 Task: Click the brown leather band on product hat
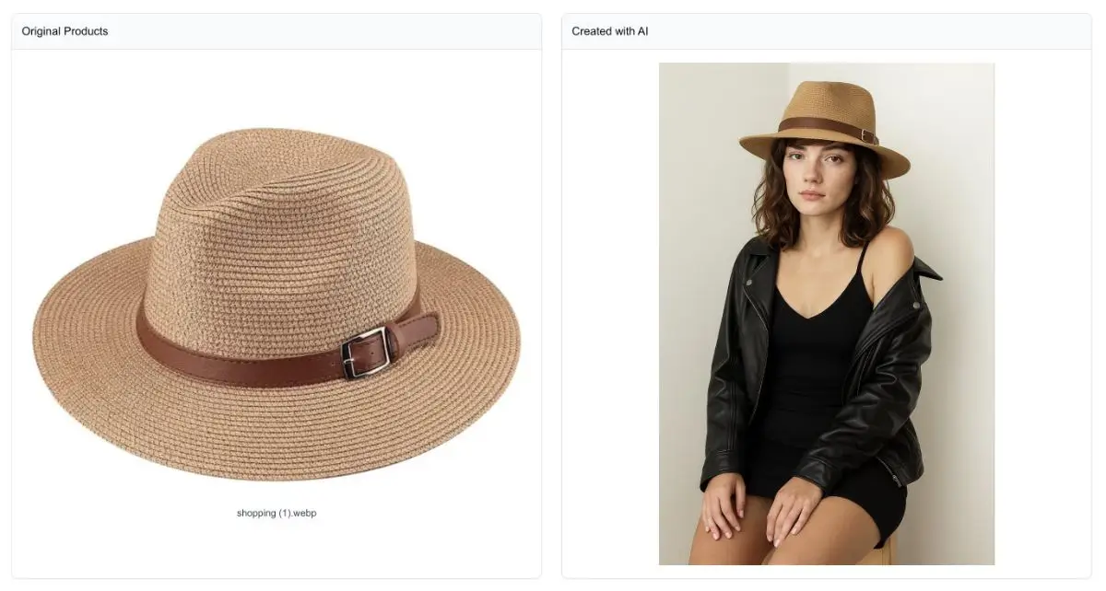coord(230,361)
